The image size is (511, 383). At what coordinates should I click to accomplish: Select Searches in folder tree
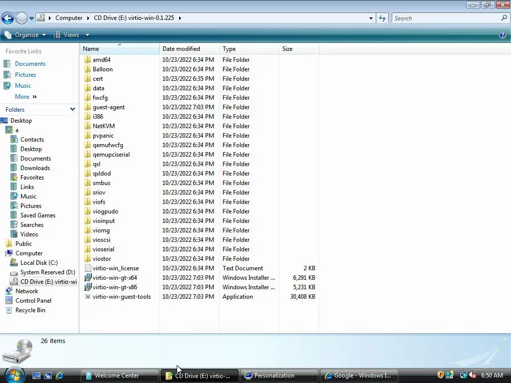pyautogui.click(x=31, y=225)
